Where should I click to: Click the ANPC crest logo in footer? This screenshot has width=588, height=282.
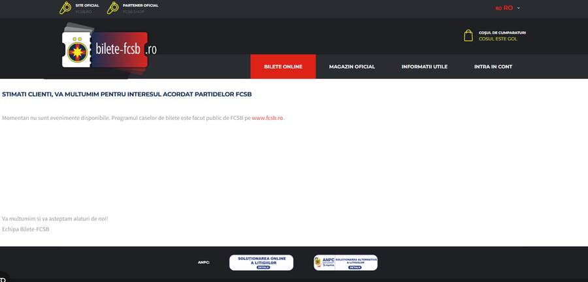pyautogui.click(x=319, y=262)
